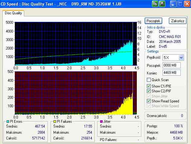Click the Zakończ button

point(178,21)
